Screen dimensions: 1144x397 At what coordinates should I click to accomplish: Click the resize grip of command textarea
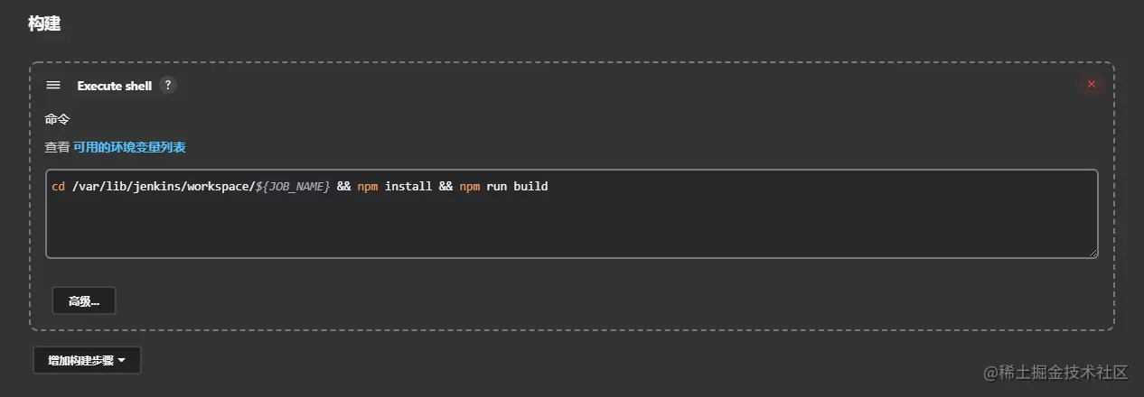1093,254
